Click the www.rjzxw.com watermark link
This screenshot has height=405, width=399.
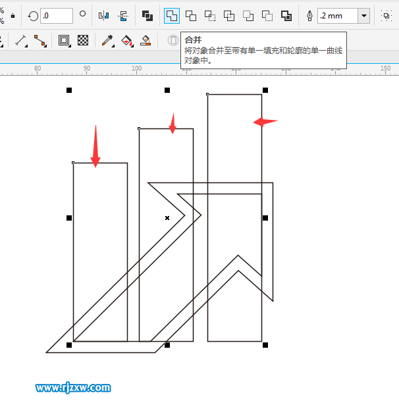click(73, 388)
